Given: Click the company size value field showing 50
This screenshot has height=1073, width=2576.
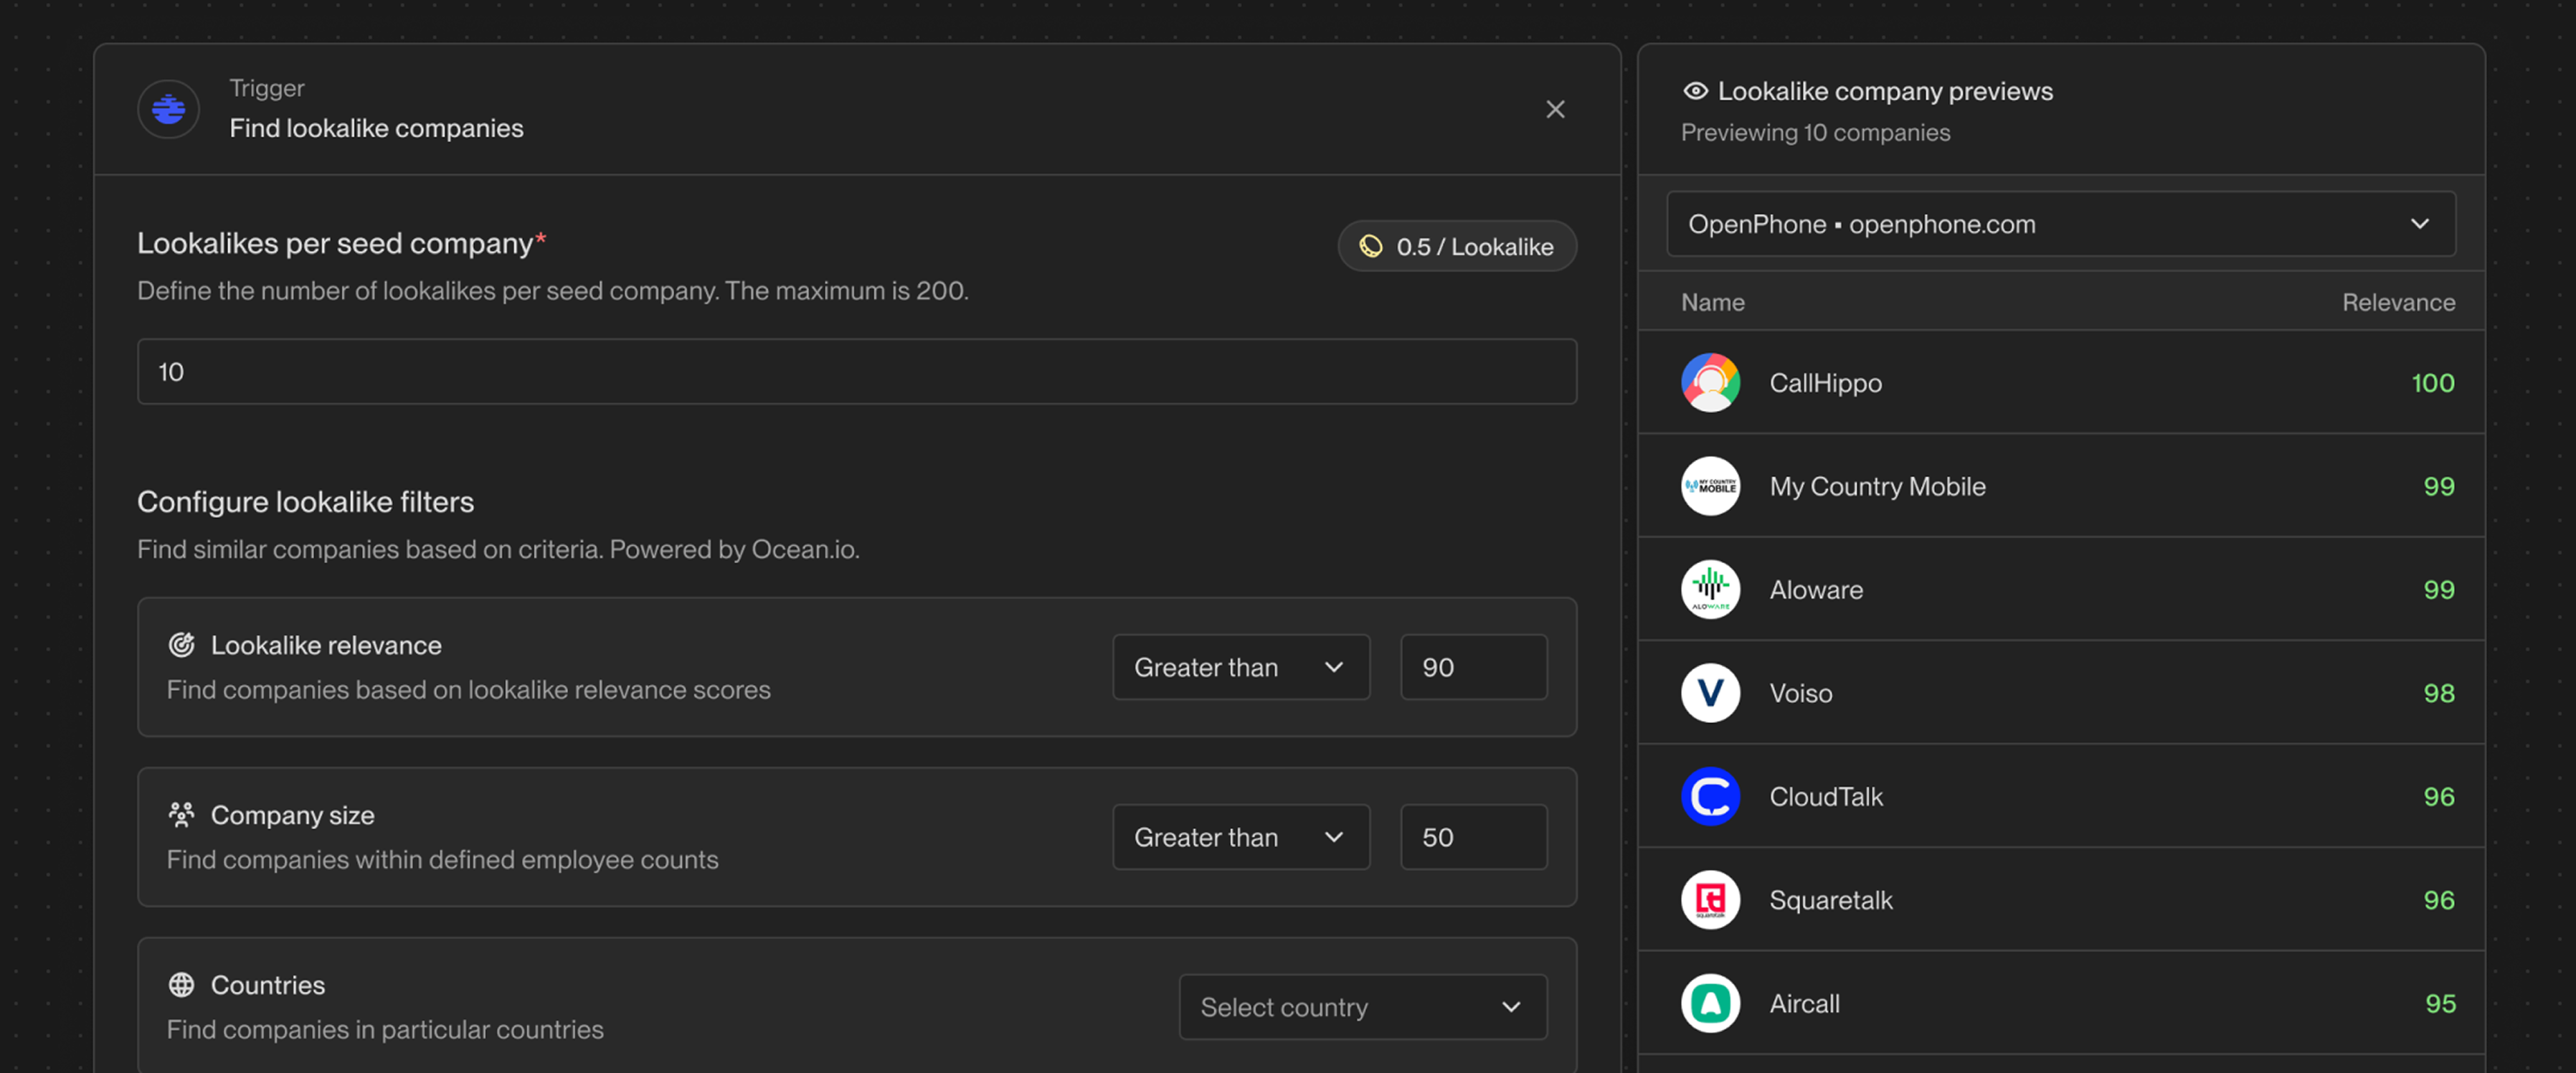Looking at the screenshot, I should point(1474,837).
